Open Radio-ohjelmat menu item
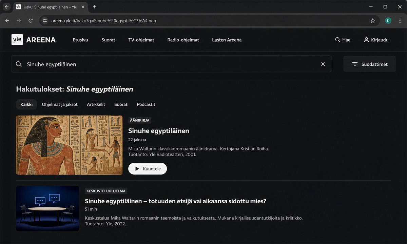The image size is (407, 244). pyautogui.click(x=183, y=40)
